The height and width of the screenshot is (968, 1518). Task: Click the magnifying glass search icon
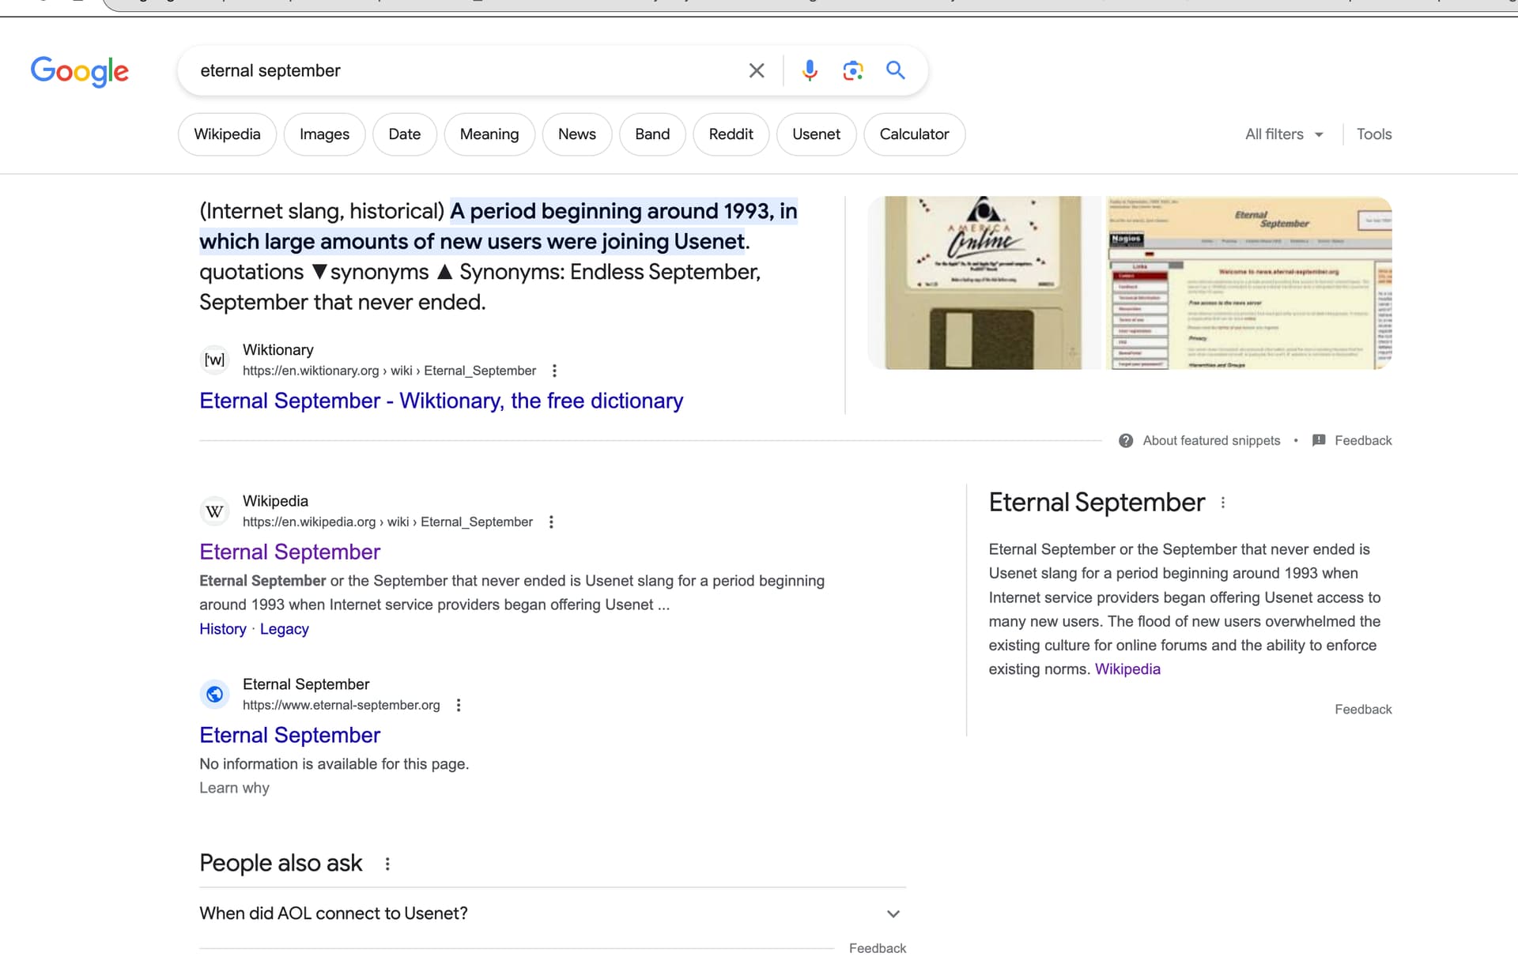click(895, 70)
